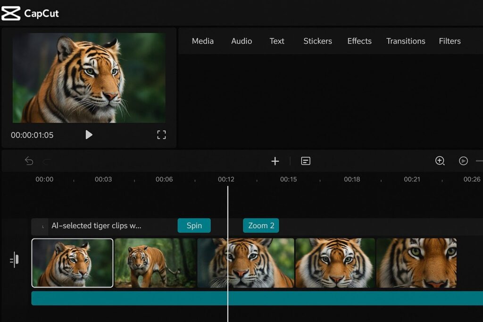Viewport: 483px width, 322px height.
Task: Click the Undo icon above the timeline
Action: coord(28,161)
